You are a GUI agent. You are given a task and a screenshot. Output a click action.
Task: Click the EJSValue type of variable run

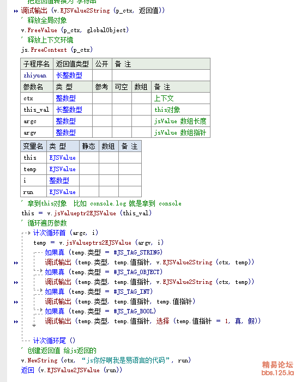(x=62, y=192)
